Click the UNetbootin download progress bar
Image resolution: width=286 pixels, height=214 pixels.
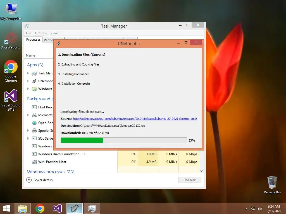coord(124,140)
